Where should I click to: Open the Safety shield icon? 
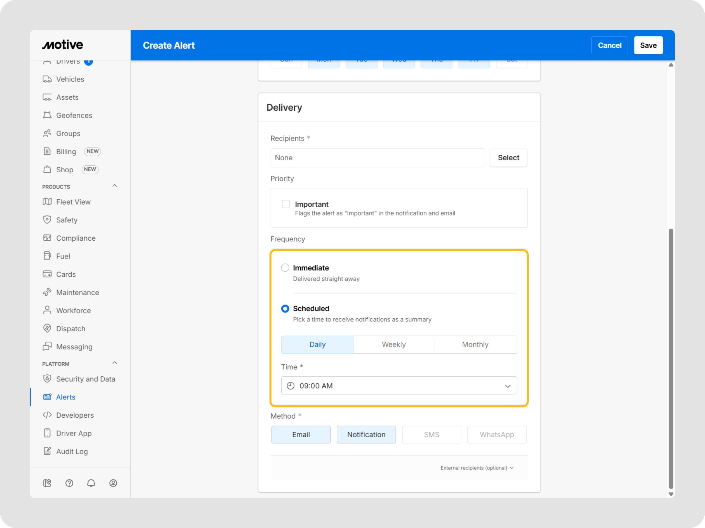point(47,220)
